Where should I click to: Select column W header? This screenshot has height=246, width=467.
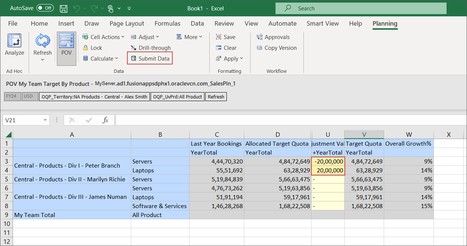pos(409,135)
